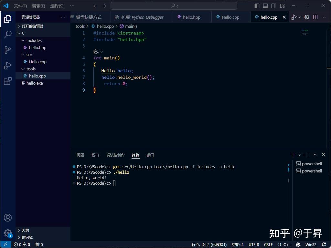Open Run and Debug view
Image resolution: width=331 pixels, height=248 pixels.
click(7, 66)
